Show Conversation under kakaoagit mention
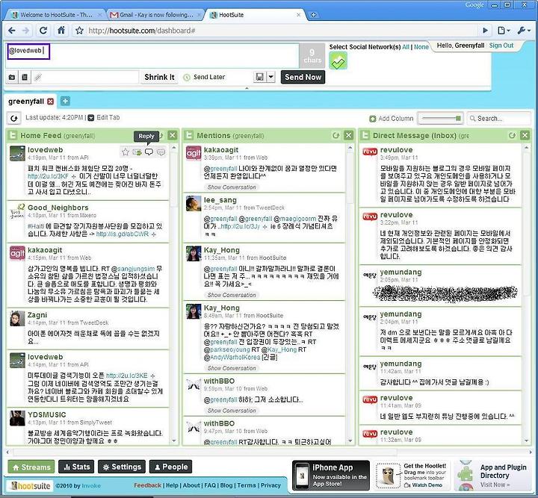 click(x=232, y=187)
